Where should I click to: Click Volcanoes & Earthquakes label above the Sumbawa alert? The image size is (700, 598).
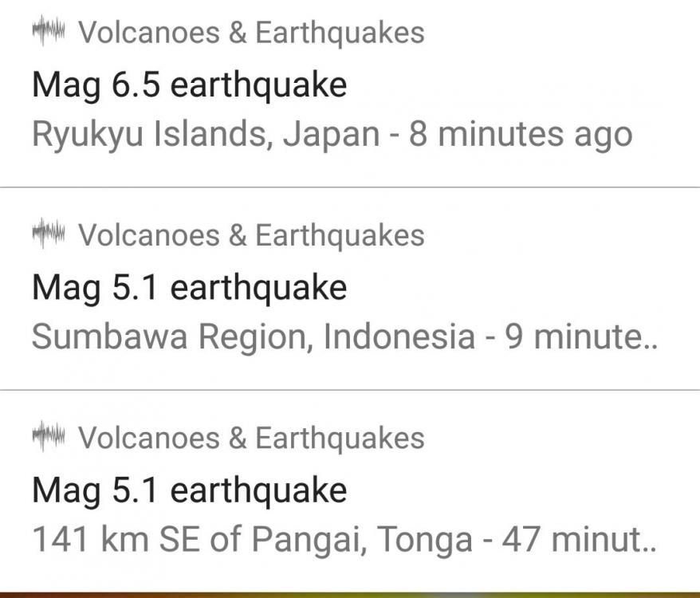[251, 236]
